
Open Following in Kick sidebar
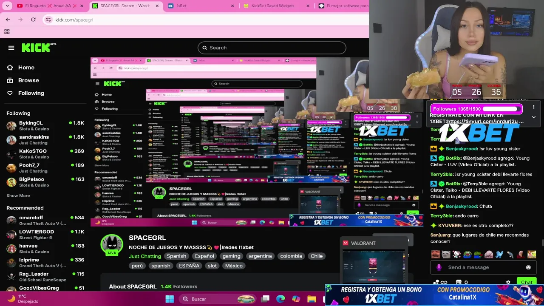coord(31,93)
